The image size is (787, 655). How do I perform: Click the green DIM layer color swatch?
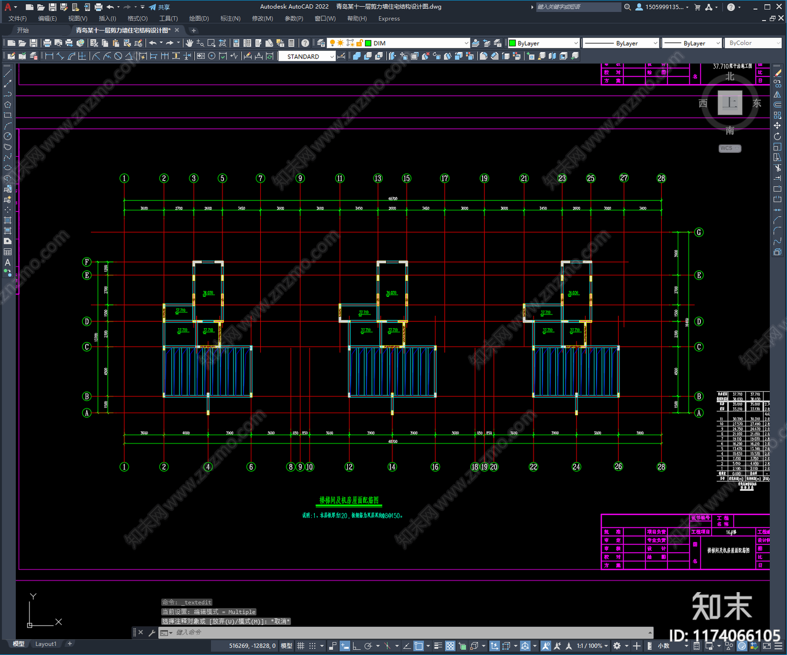(x=368, y=43)
